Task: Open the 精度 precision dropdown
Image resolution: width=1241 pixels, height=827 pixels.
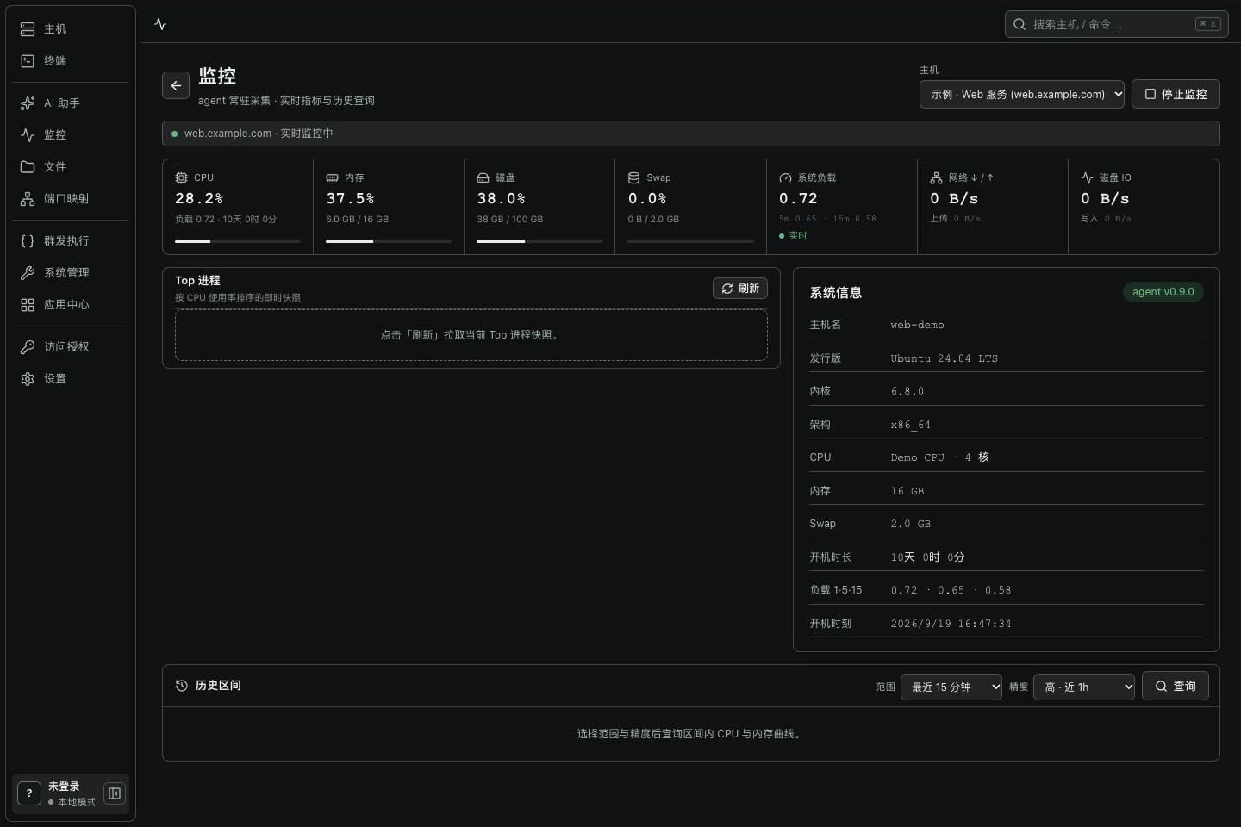Action: click(1084, 687)
